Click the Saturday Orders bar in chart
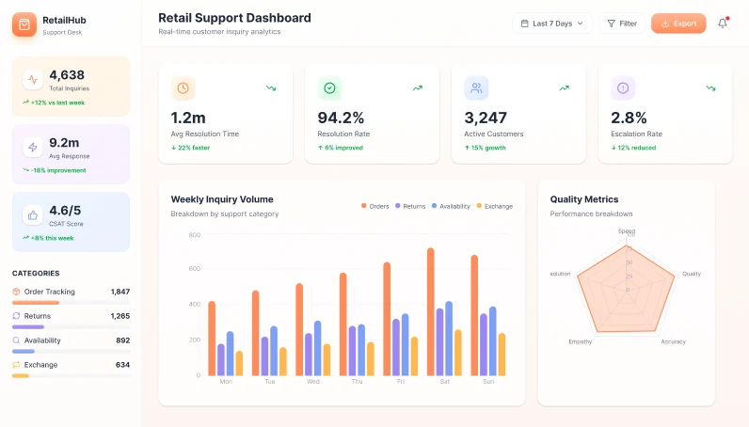749x427 pixels. click(431, 311)
